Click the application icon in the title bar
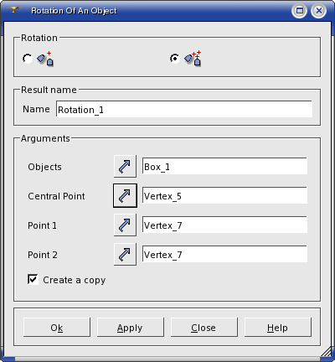335x362 pixels. (x=14, y=10)
